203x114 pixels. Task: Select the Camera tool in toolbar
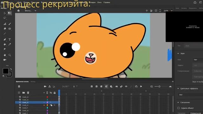(5, 60)
